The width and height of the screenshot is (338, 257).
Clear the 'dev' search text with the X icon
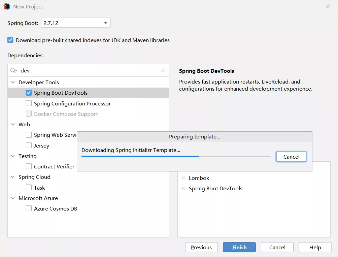coord(163,70)
